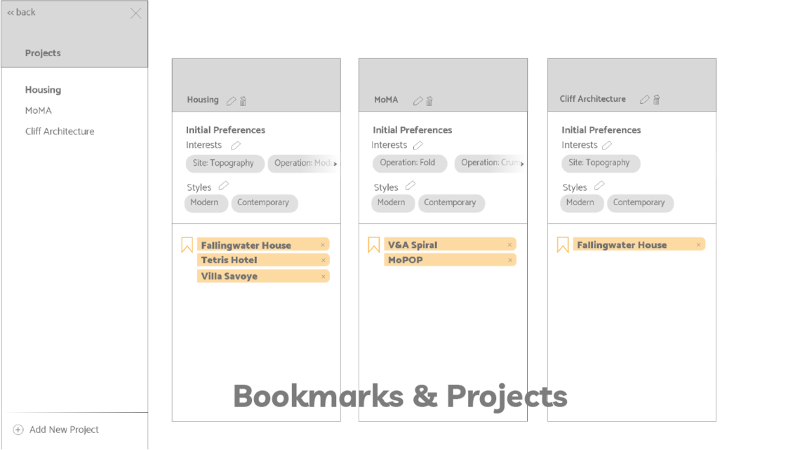Toggle Modern style chip in Cliff Architecture

coord(580,203)
